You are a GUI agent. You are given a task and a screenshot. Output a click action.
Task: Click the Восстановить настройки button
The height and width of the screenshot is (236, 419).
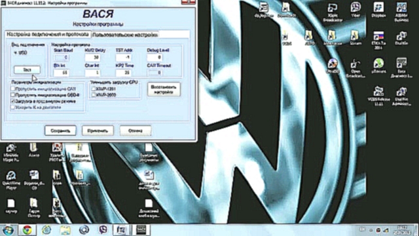[164, 89]
